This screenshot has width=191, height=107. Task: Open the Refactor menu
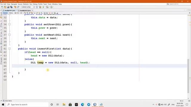click(x=26, y=4)
